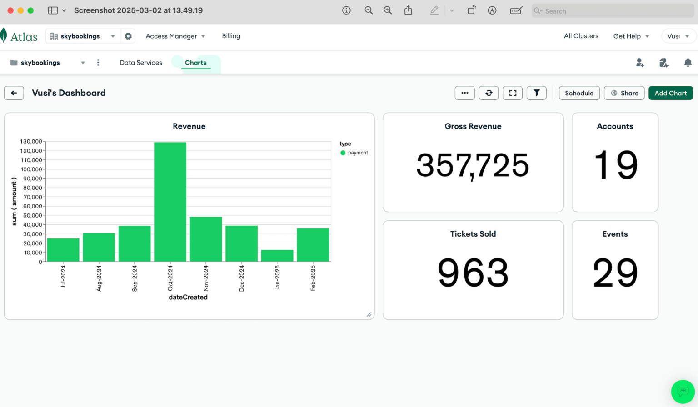The width and height of the screenshot is (698, 407).
Task: Click the Add Chart button
Action: 671,93
